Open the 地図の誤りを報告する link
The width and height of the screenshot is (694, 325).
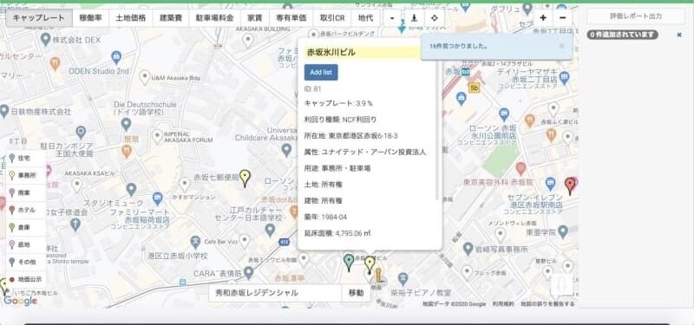click(547, 304)
